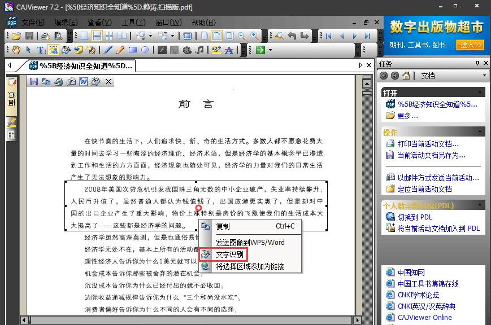The height and width of the screenshot is (325, 491).
Task: Select the blue line drawing tool
Action: (108, 50)
